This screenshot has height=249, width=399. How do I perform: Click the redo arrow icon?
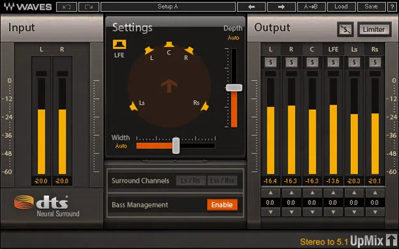(89, 7)
